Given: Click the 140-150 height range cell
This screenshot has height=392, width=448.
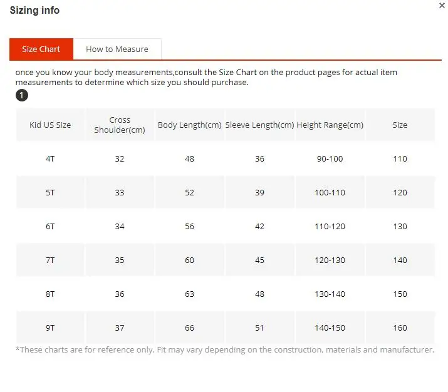Looking at the screenshot, I should click(330, 328).
